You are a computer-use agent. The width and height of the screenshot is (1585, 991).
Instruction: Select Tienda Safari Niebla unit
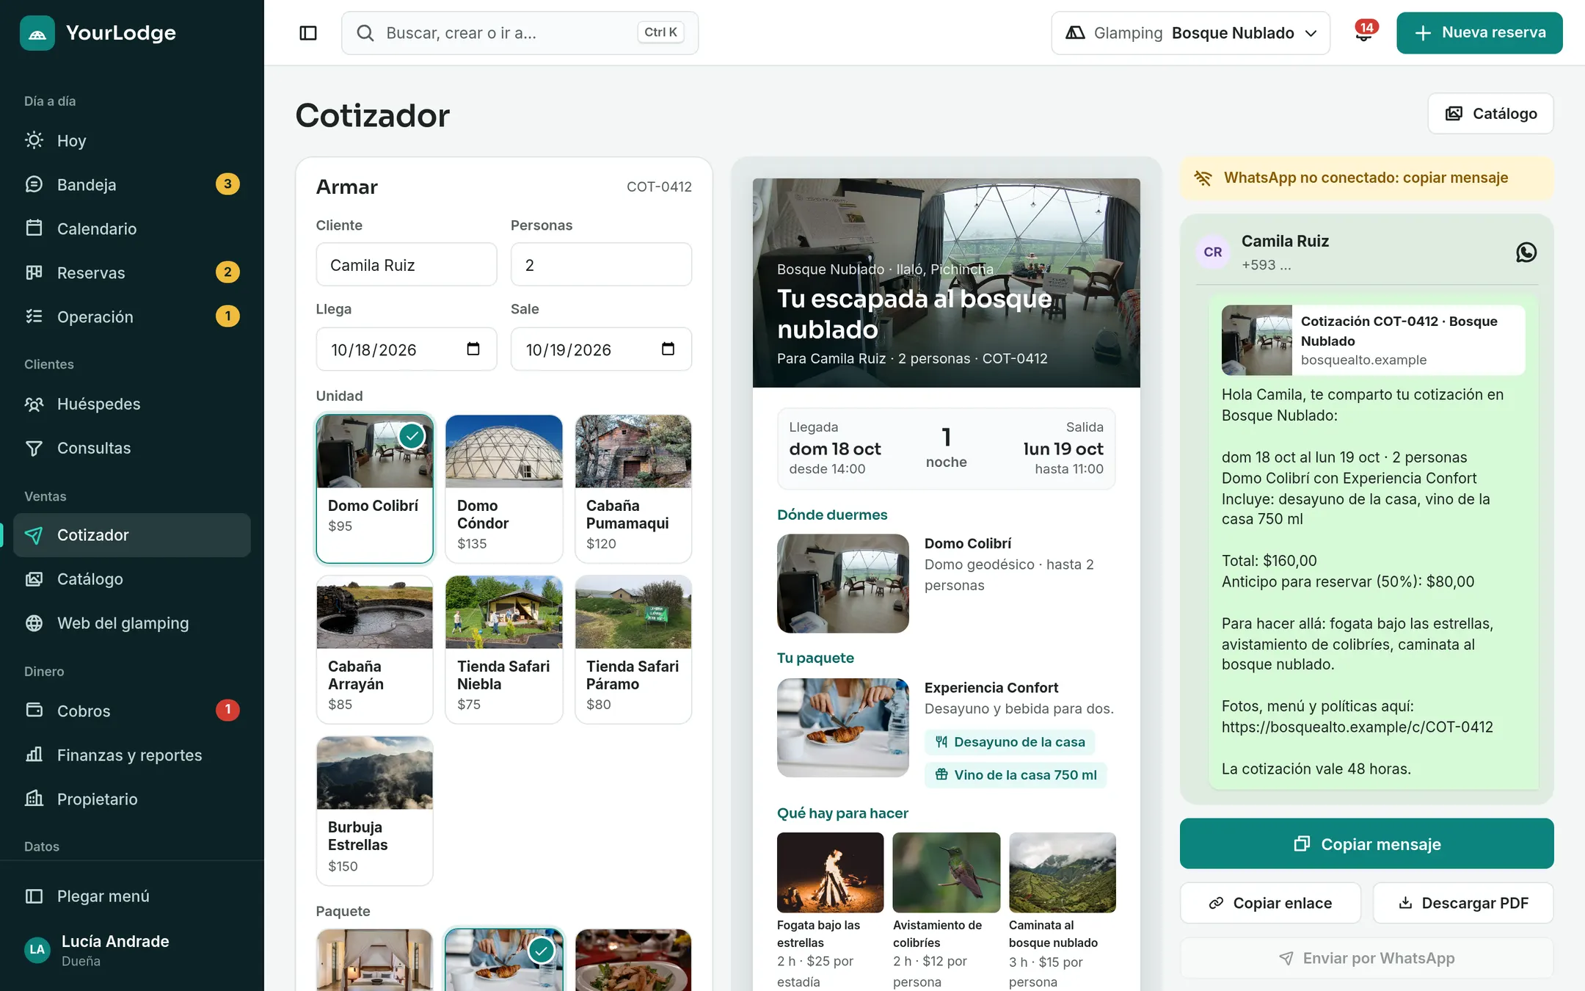point(504,650)
